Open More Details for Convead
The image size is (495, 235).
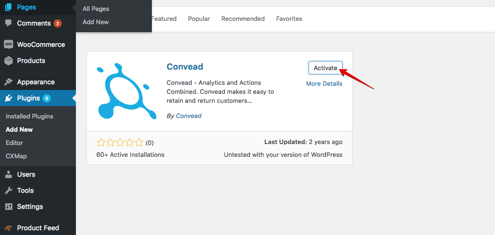(324, 84)
